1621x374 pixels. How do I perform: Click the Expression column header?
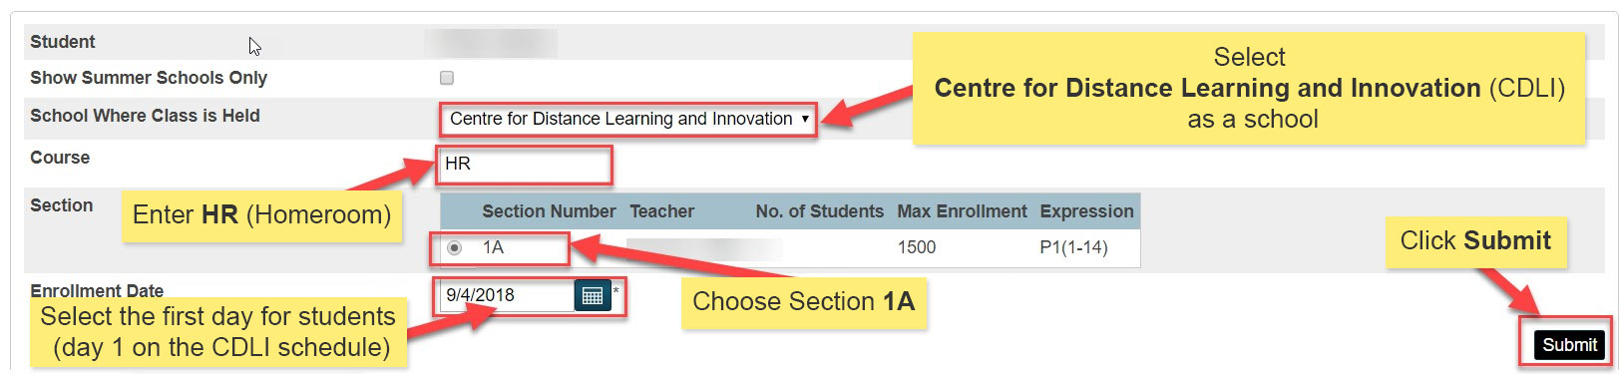pos(1086,211)
